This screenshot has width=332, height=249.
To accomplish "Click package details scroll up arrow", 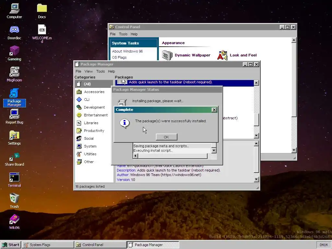I will 256,144.
